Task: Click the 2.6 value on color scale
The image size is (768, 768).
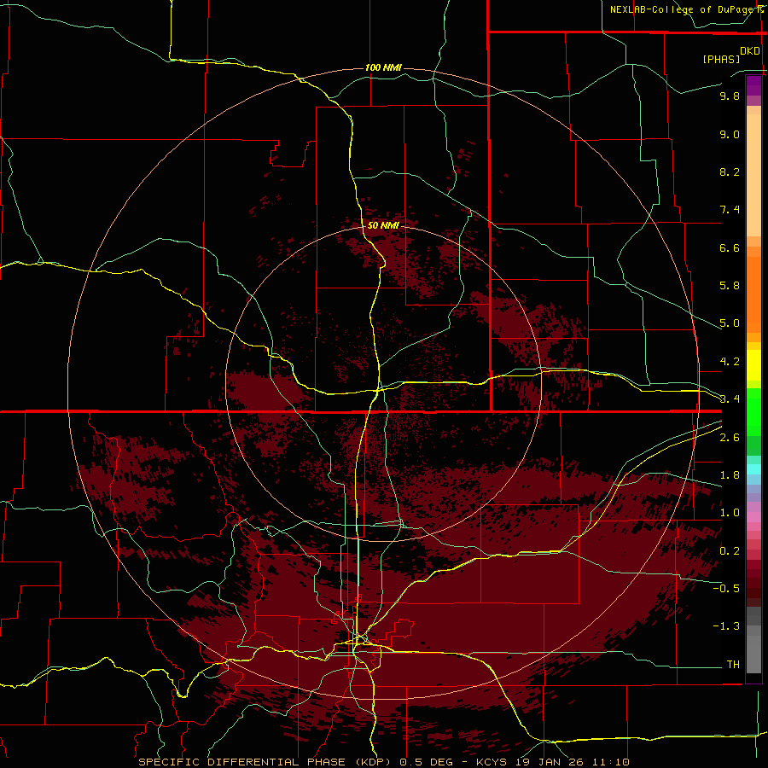Action: coord(730,438)
